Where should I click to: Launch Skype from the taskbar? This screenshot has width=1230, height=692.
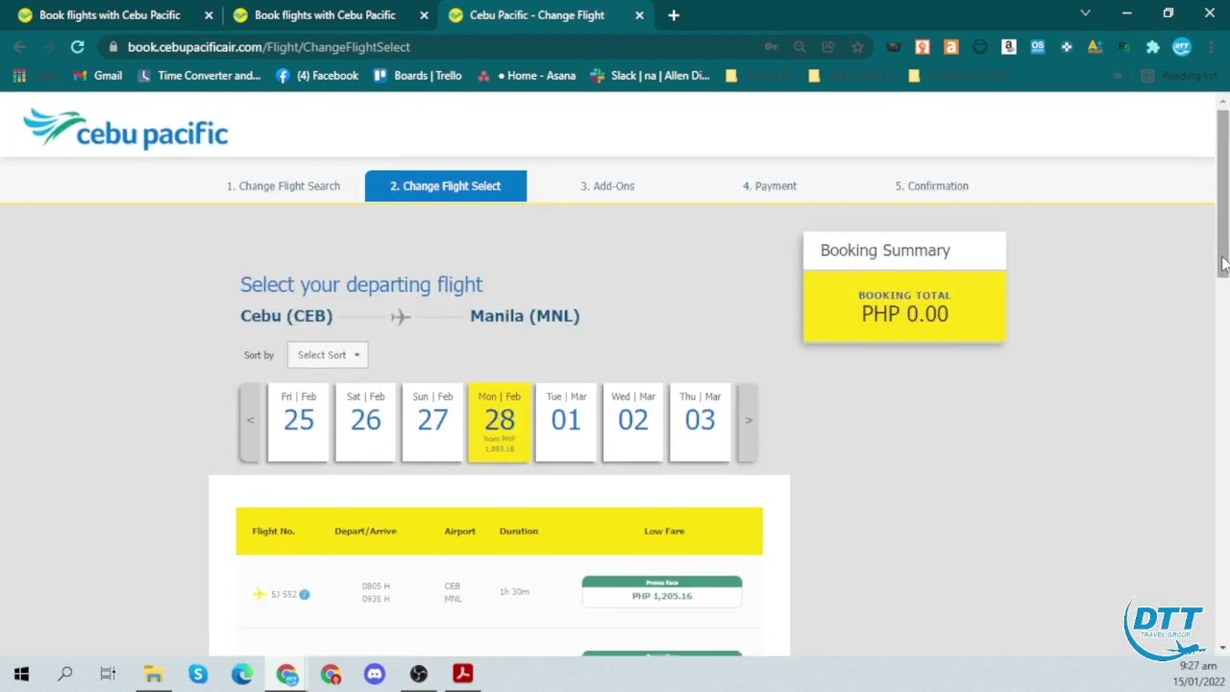coord(198,674)
